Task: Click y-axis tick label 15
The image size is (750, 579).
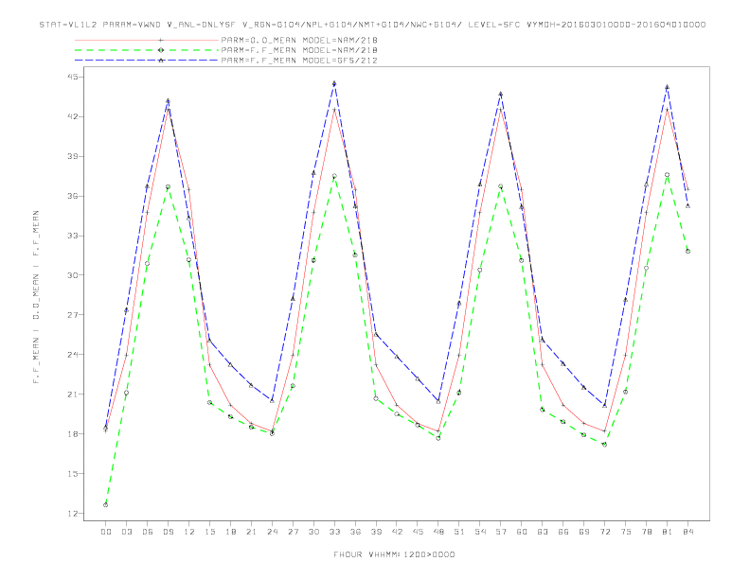Action: [x=75, y=474]
